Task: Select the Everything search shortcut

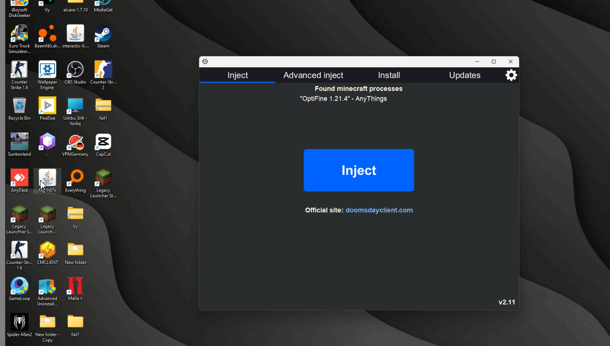Action: coord(75,181)
